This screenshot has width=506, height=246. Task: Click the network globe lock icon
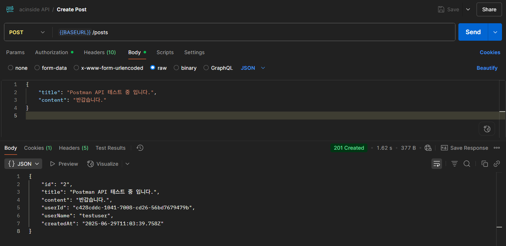point(428,148)
